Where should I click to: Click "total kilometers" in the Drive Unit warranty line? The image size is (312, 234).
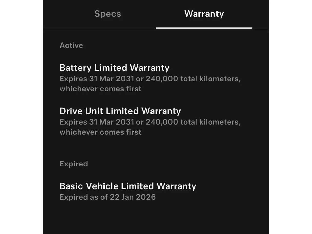(x=210, y=122)
